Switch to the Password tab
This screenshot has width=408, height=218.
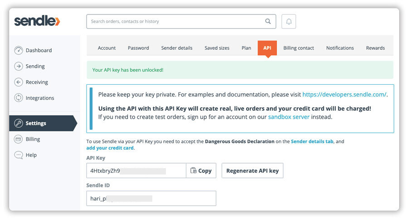[138, 48]
